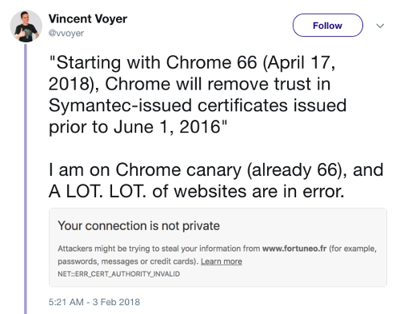The image size is (400, 314).
Task: Click the Follow button
Action: click(328, 26)
